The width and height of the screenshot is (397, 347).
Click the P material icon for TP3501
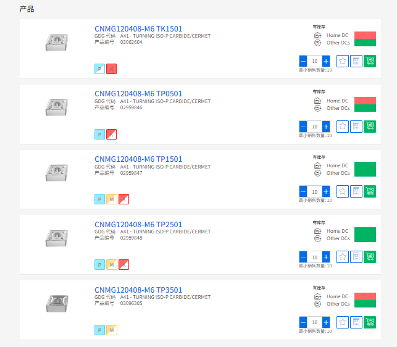pos(99,330)
